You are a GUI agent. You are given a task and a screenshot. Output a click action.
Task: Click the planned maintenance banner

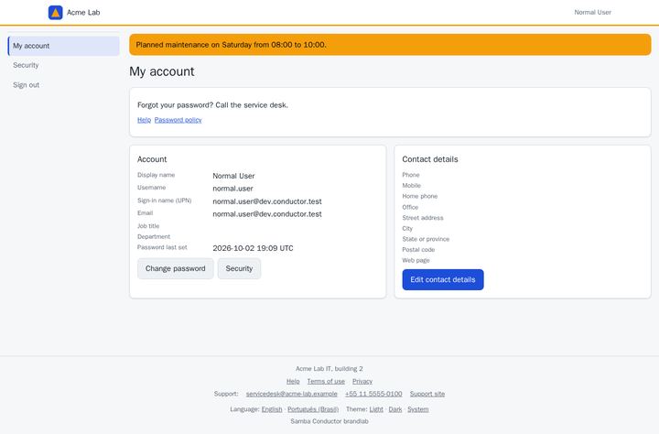tap(390, 45)
